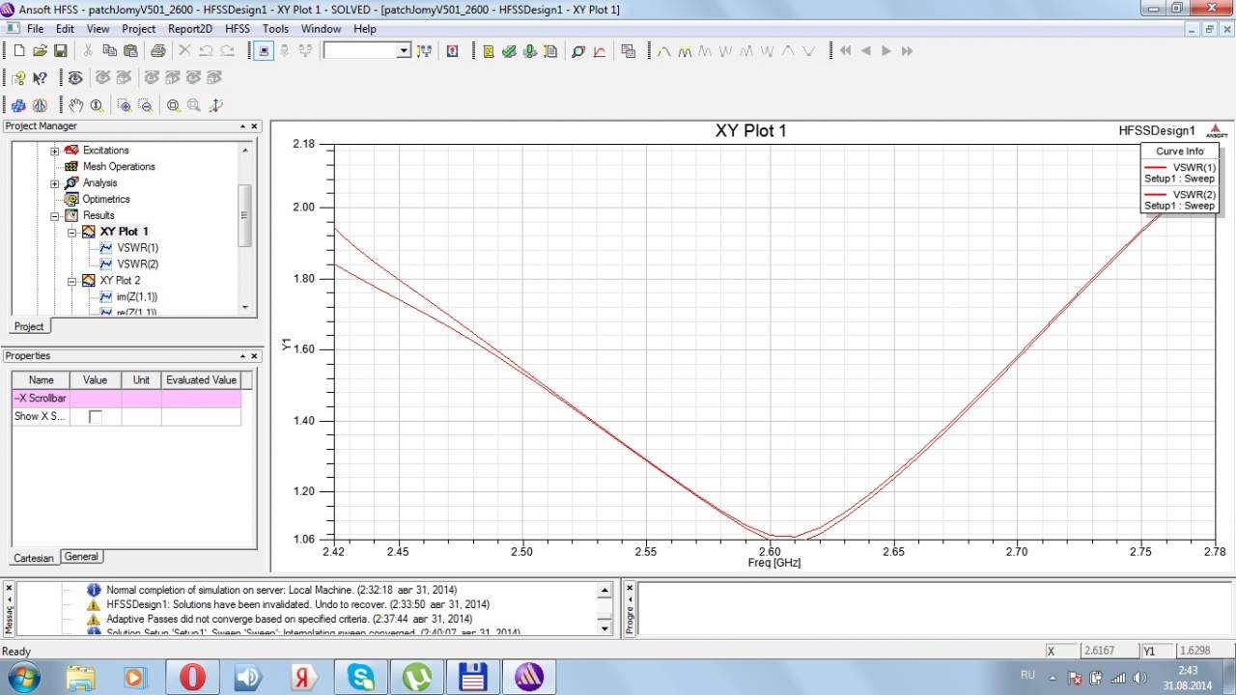The width and height of the screenshot is (1236, 695).
Task: Enable the Show X Scrollbar checkbox
Action: coord(95,417)
